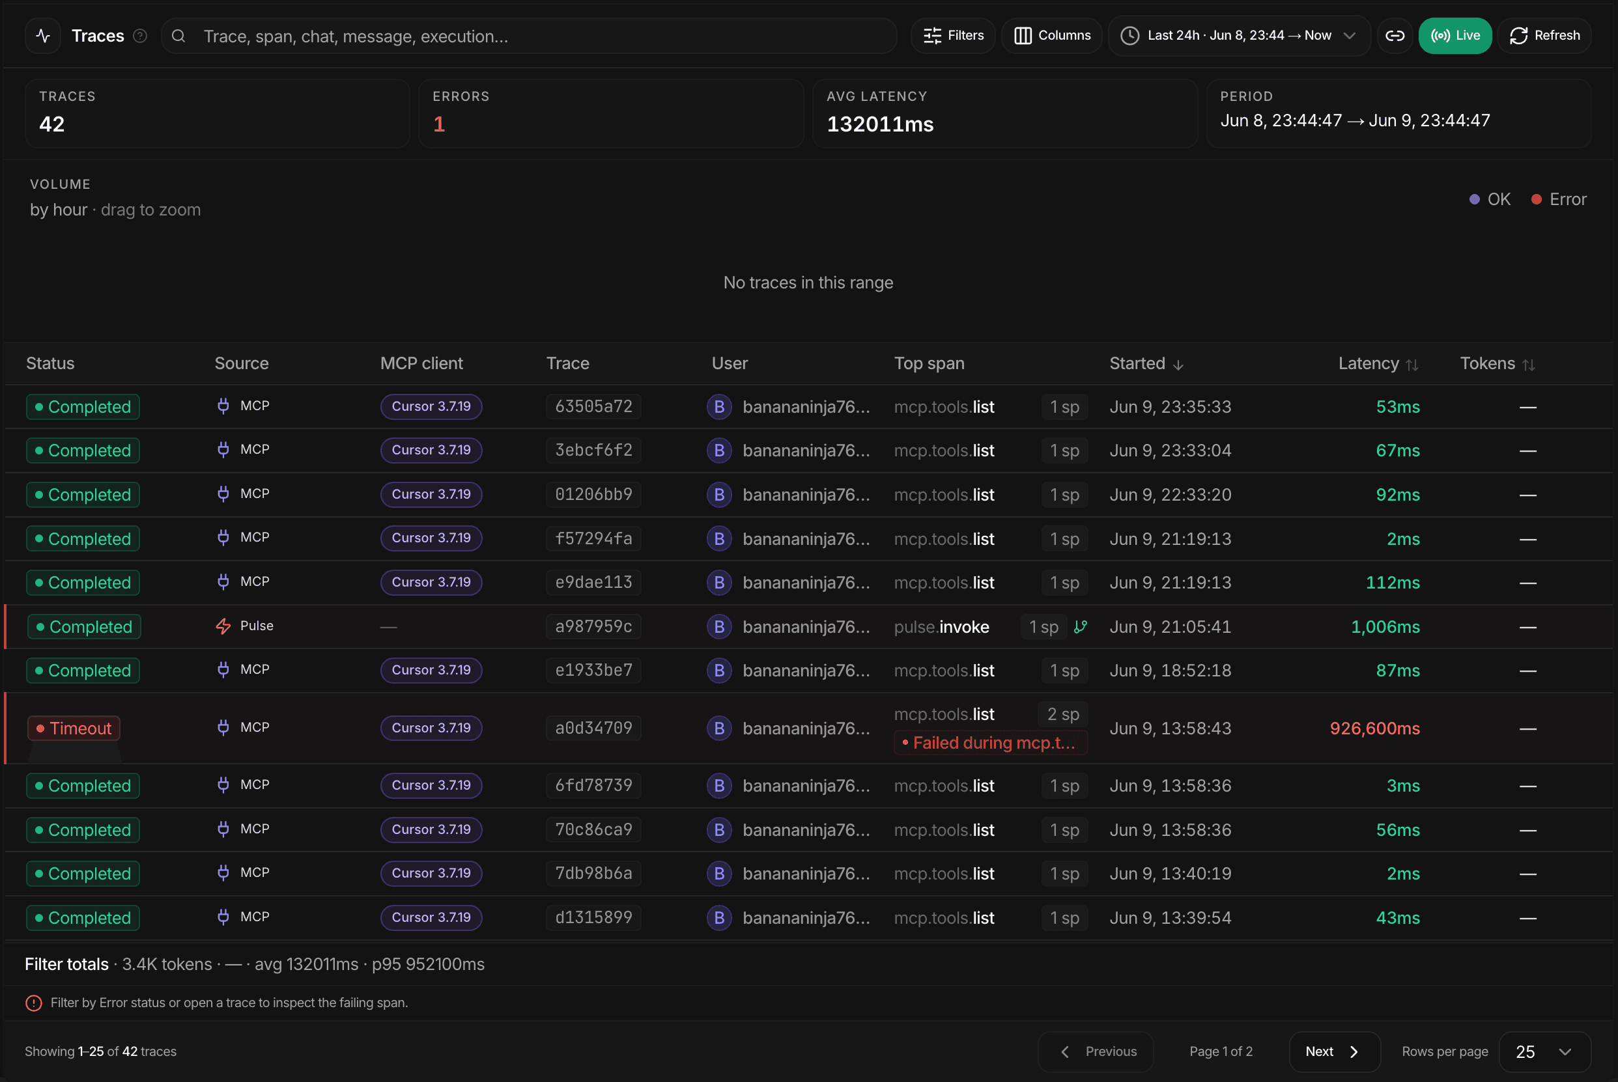Sort by Latency column
The width and height of the screenshot is (1618, 1082).
click(x=1378, y=364)
